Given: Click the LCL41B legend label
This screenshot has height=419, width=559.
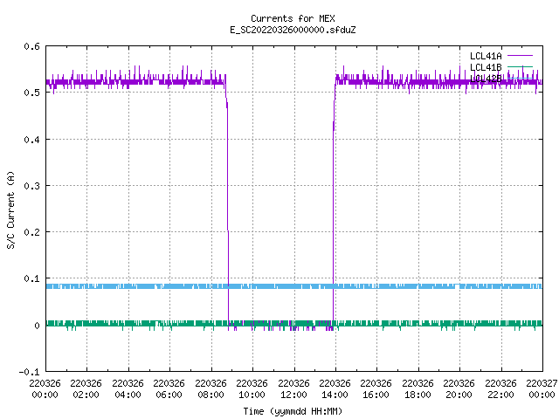Looking at the screenshot, I should tap(486, 67).
